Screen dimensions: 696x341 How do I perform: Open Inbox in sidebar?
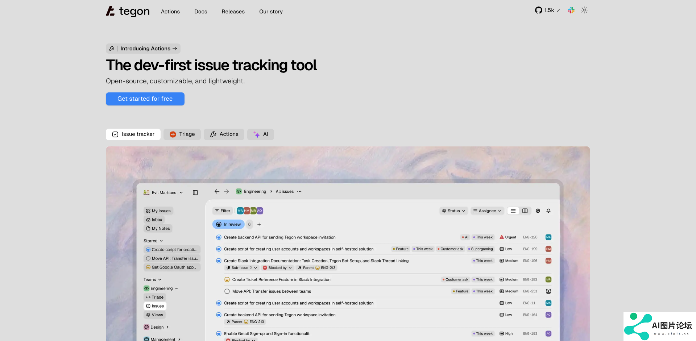pos(154,220)
